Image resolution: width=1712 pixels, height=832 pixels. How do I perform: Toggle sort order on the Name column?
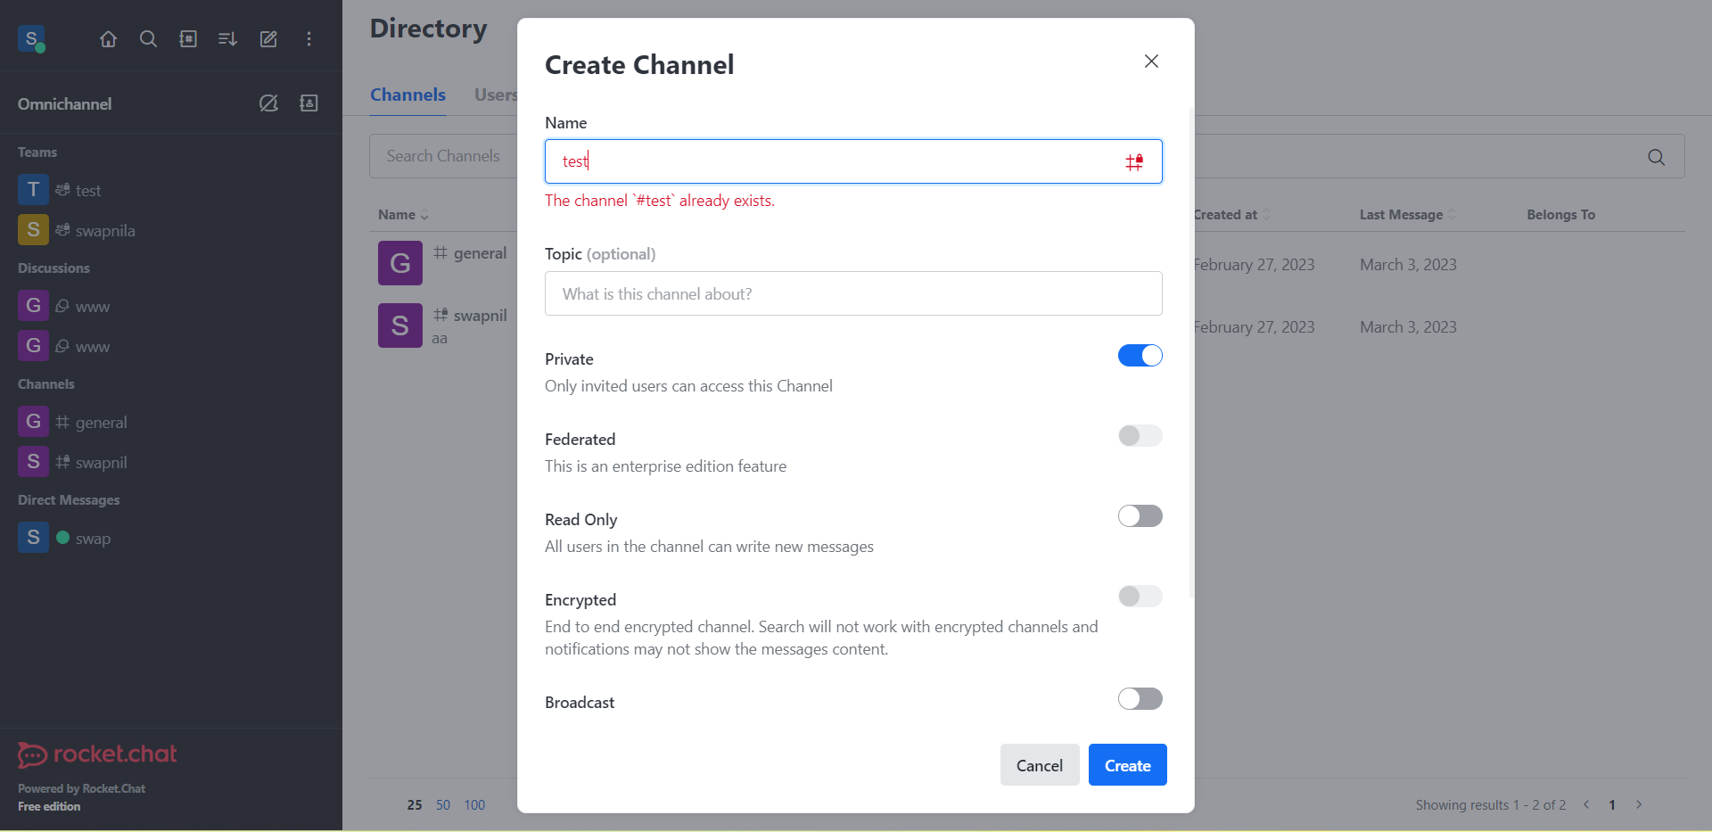click(x=403, y=214)
